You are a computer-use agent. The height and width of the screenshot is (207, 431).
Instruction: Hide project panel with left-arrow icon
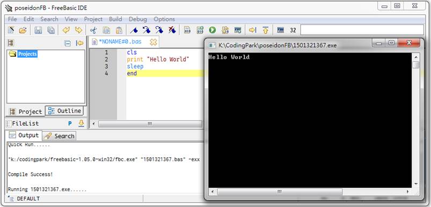80,43
